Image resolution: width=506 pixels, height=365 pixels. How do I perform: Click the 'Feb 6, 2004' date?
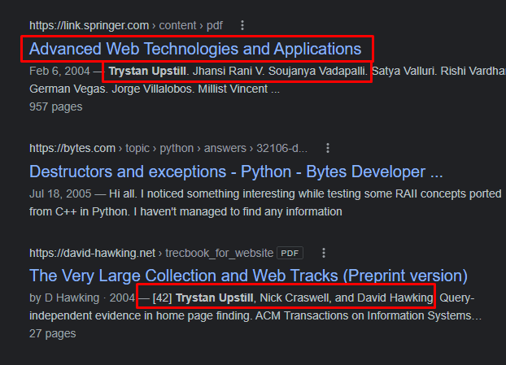pos(59,71)
